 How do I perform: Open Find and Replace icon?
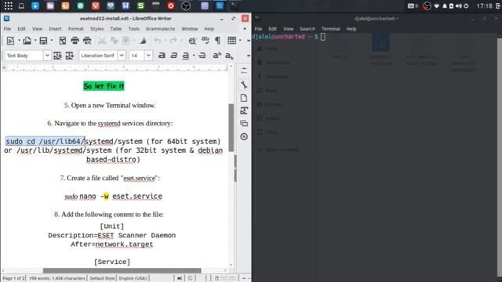click(192, 41)
